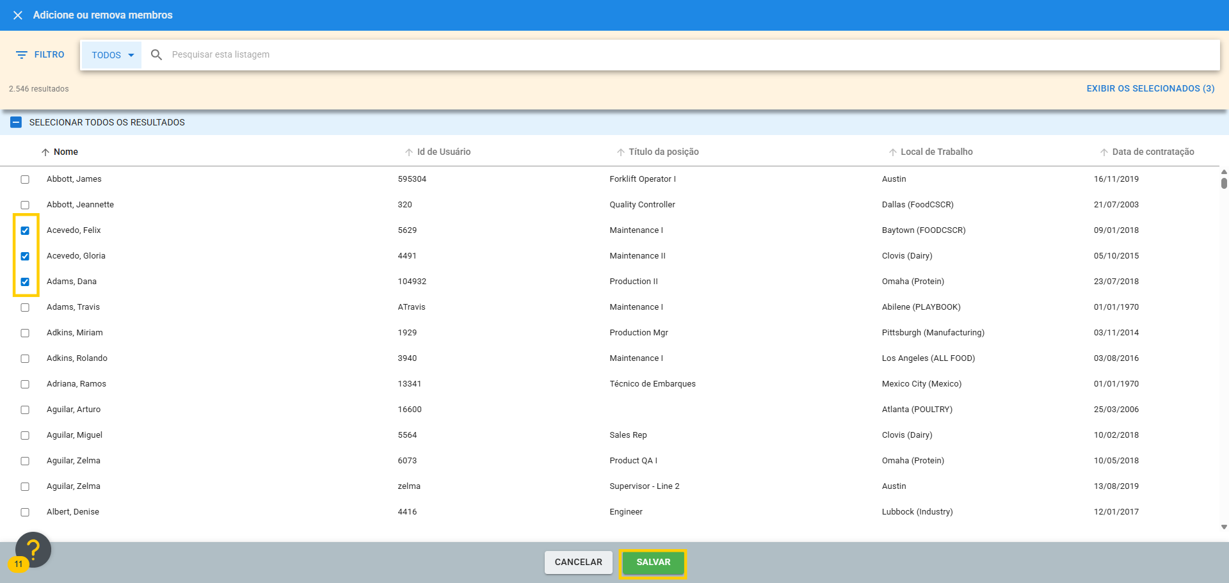The height and width of the screenshot is (583, 1229).
Task: Click the list scrollbar down arrow
Action: (1223, 527)
